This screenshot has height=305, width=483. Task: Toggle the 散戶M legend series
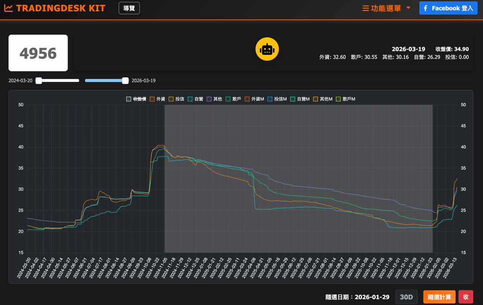click(x=346, y=99)
